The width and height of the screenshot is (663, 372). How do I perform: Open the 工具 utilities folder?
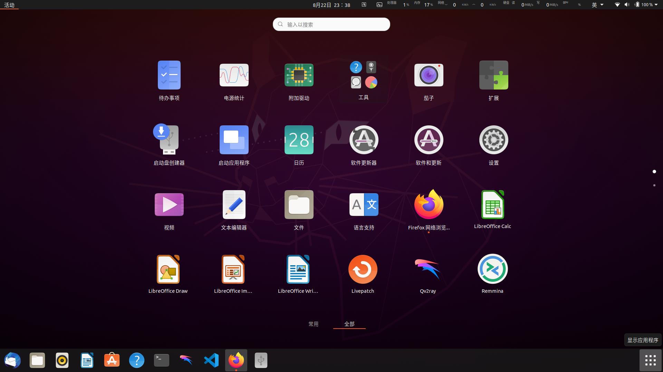pyautogui.click(x=364, y=80)
